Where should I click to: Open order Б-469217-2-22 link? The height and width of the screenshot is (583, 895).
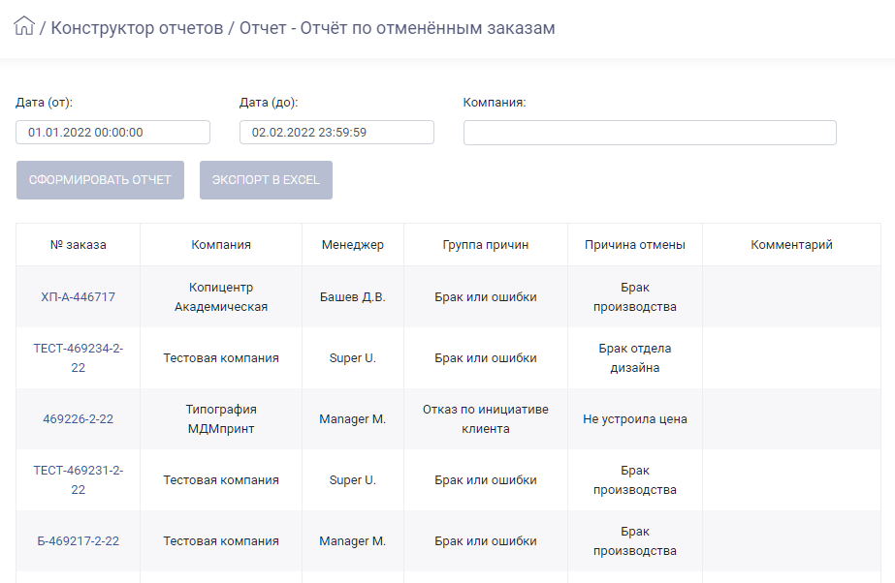pos(79,540)
